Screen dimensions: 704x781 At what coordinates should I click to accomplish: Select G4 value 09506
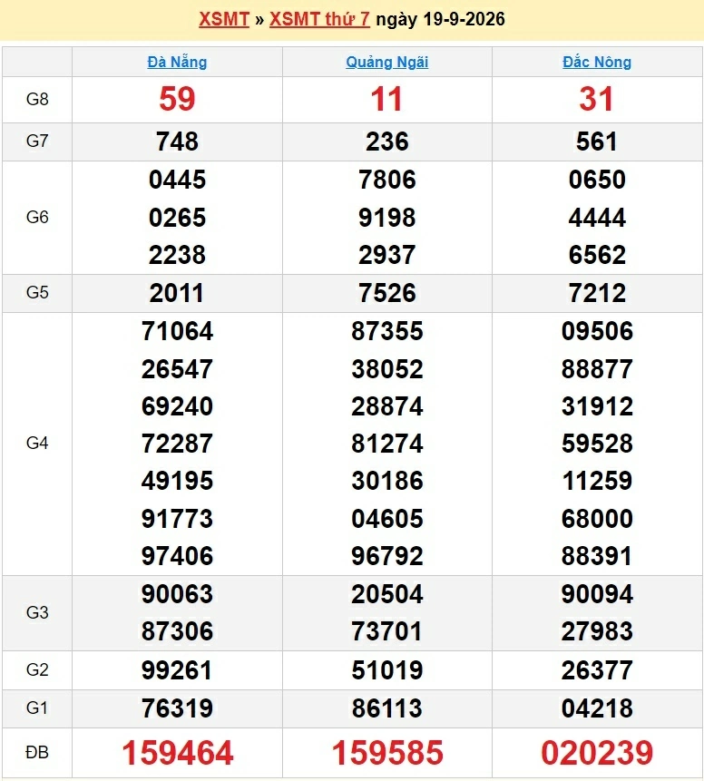pyautogui.click(x=597, y=332)
